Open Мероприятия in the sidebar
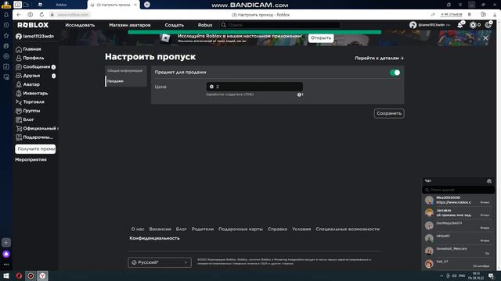The width and height of the screenshot is (501, 281). pyautogui.click(x=31, y=159)
